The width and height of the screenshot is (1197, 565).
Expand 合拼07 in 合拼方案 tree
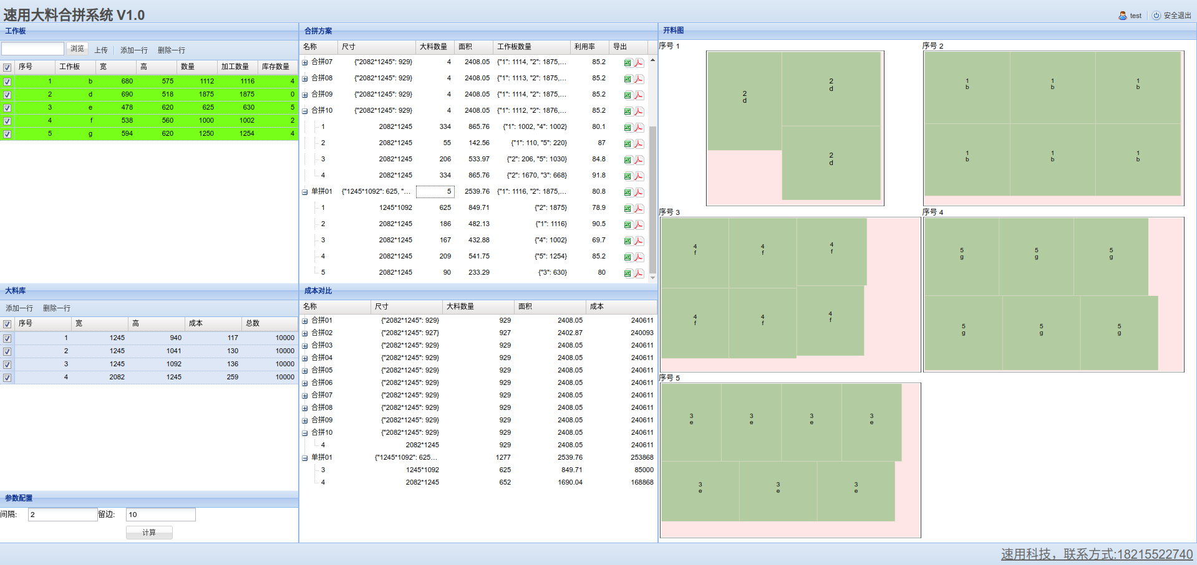click(305, 62)
